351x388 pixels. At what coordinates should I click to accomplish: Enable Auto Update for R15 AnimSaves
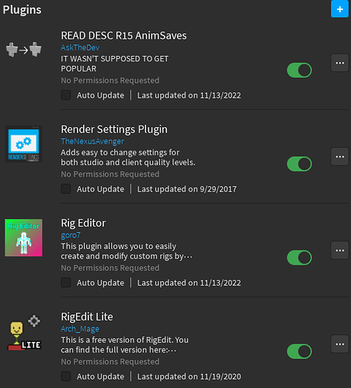click(66, 95)
